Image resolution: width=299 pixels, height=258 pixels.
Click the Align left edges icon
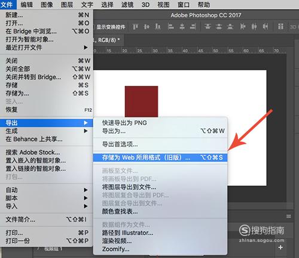170,26
